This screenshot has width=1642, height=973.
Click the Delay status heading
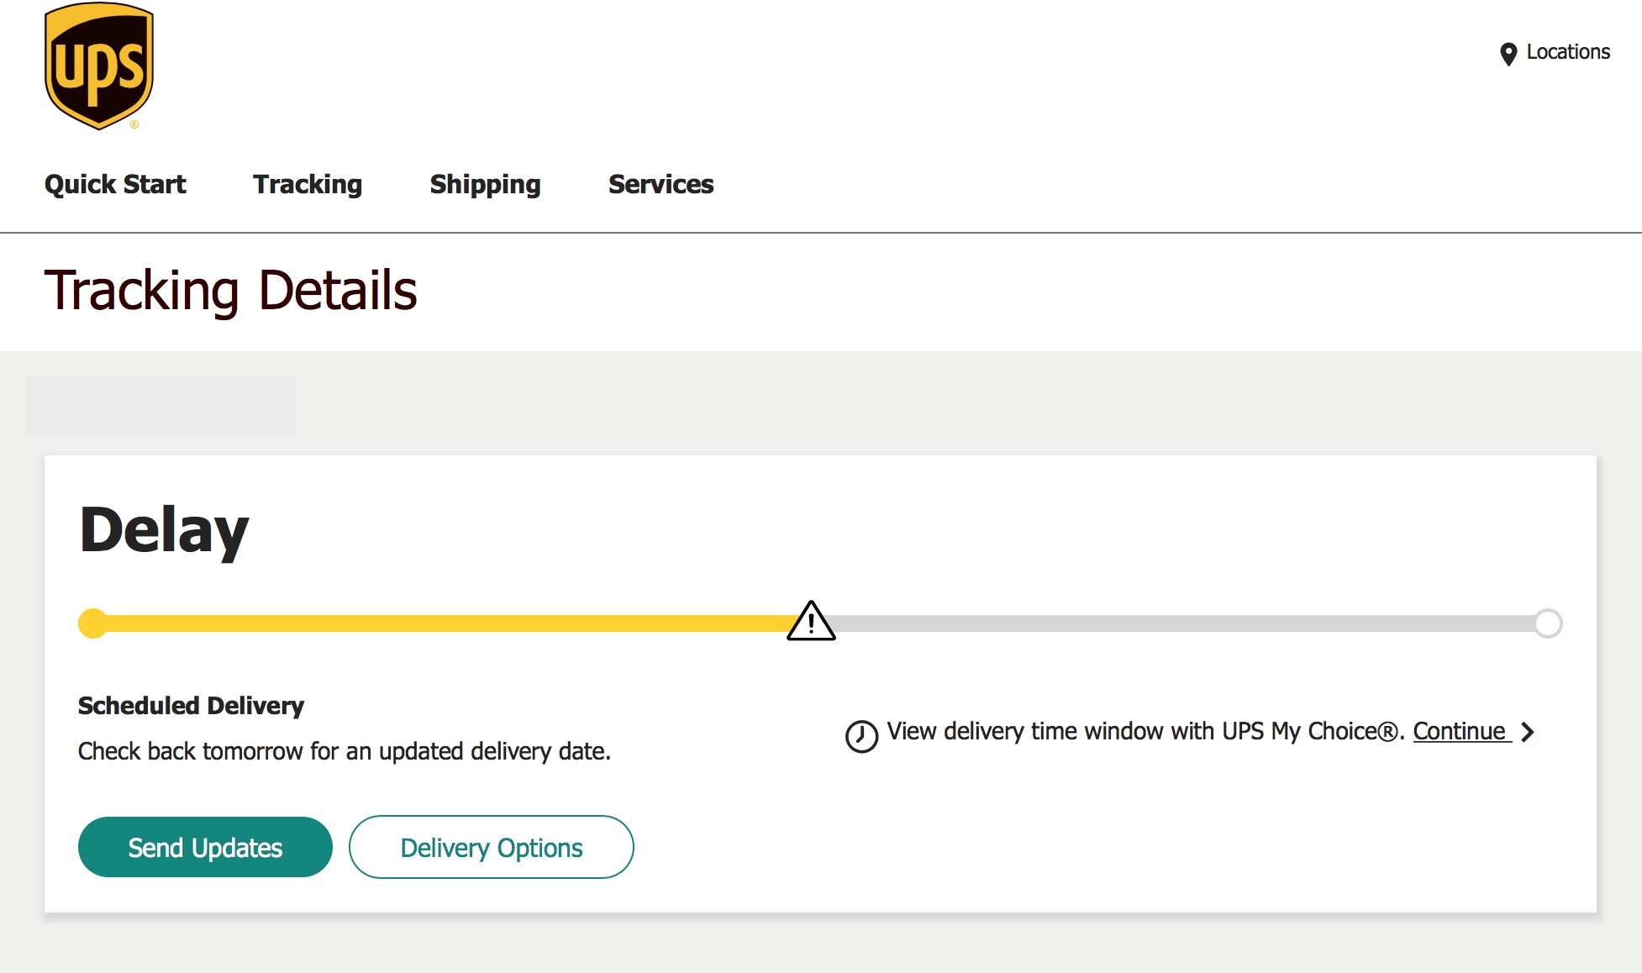[x=165, y=531]
